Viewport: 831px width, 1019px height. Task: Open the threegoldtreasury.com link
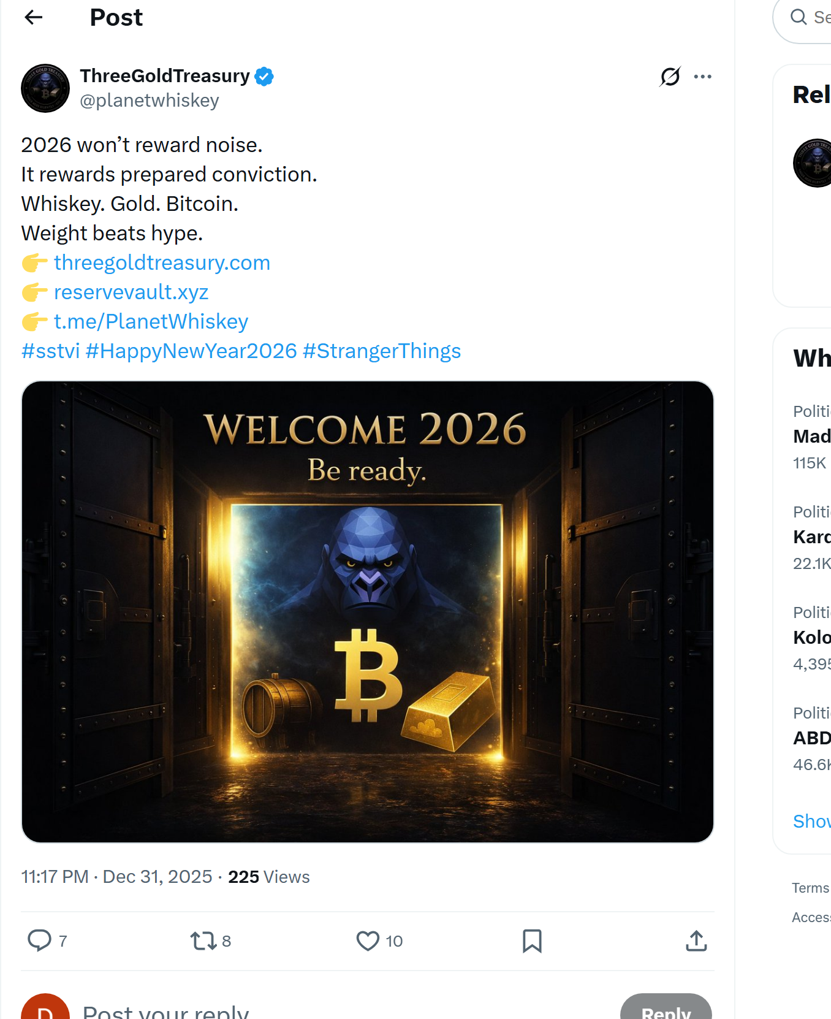click(161, 262)
